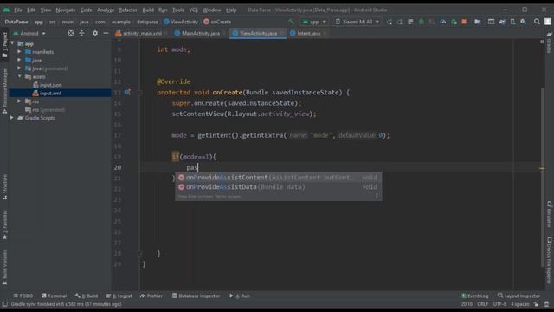
Task: Open the Database Inspector tool window
Action: point(196,296)
